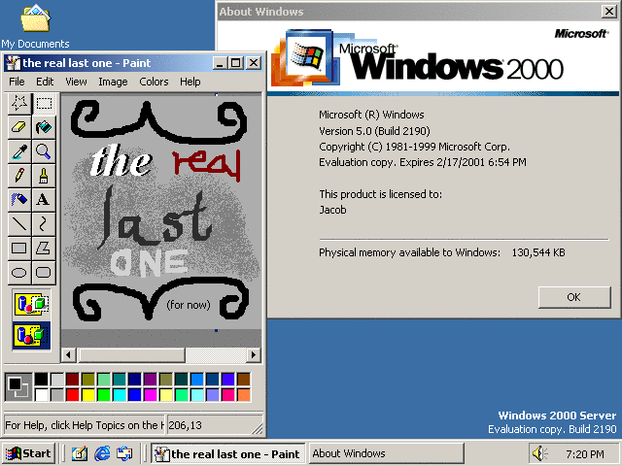Open the View menu in Paint
This screenshot has height=466, width=622.
(x=76, y=82)
